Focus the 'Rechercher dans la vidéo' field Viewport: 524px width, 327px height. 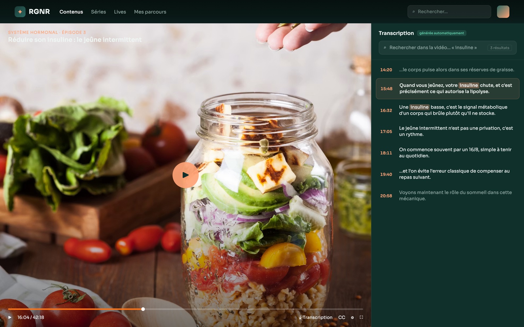point(447,48)
